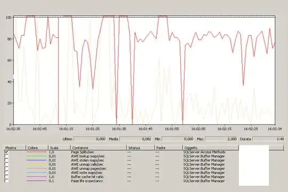
Task: Show the AWE write maps/sec counter
Action: coord(6,172)
